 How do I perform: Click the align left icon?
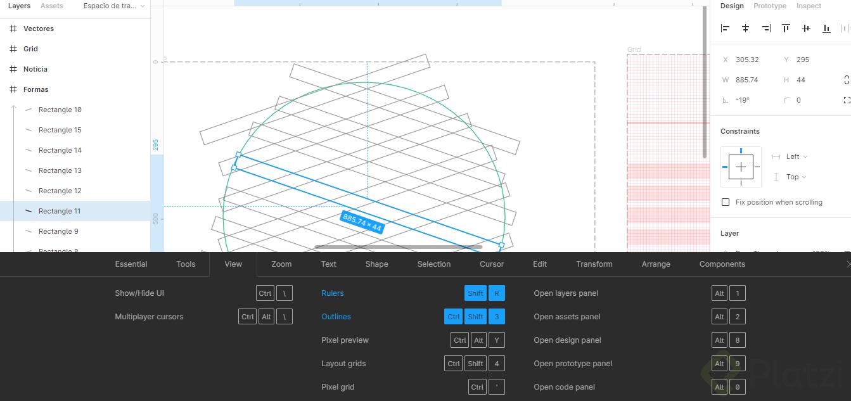pyautogui.click(x=726, y=29)
